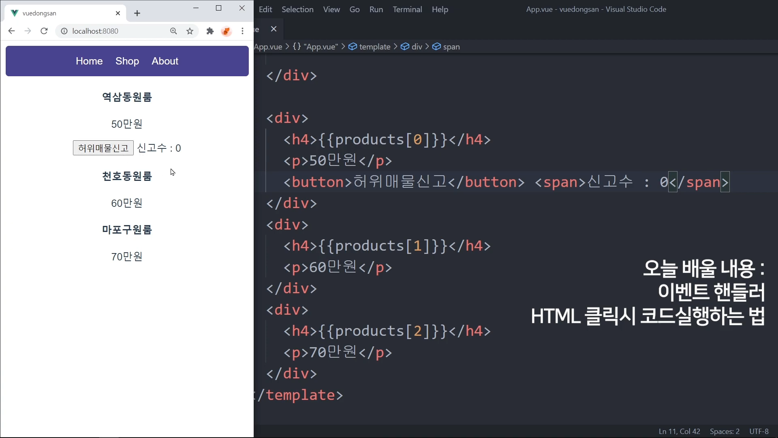This screenshot has height=438, width=778.
Task: Click the site information icon by localhost
Action: click(x=64, y=31)
